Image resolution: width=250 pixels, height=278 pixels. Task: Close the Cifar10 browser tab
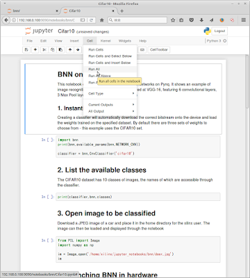(113, 11)
